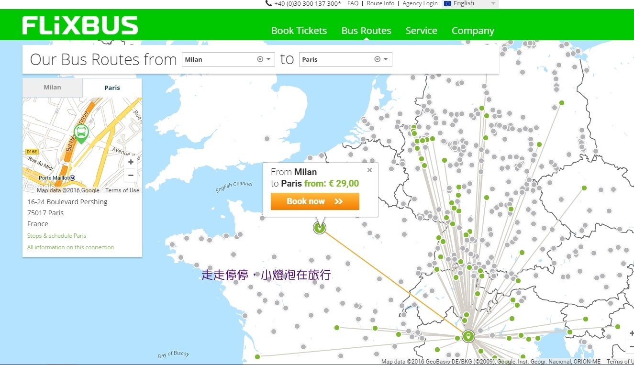Click the Paris pin on main map
The image size is (634, 365).
(319, 227)
